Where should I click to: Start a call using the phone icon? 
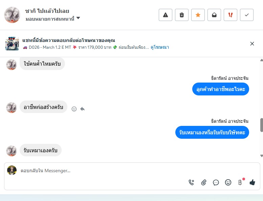(x=192, y=182)
